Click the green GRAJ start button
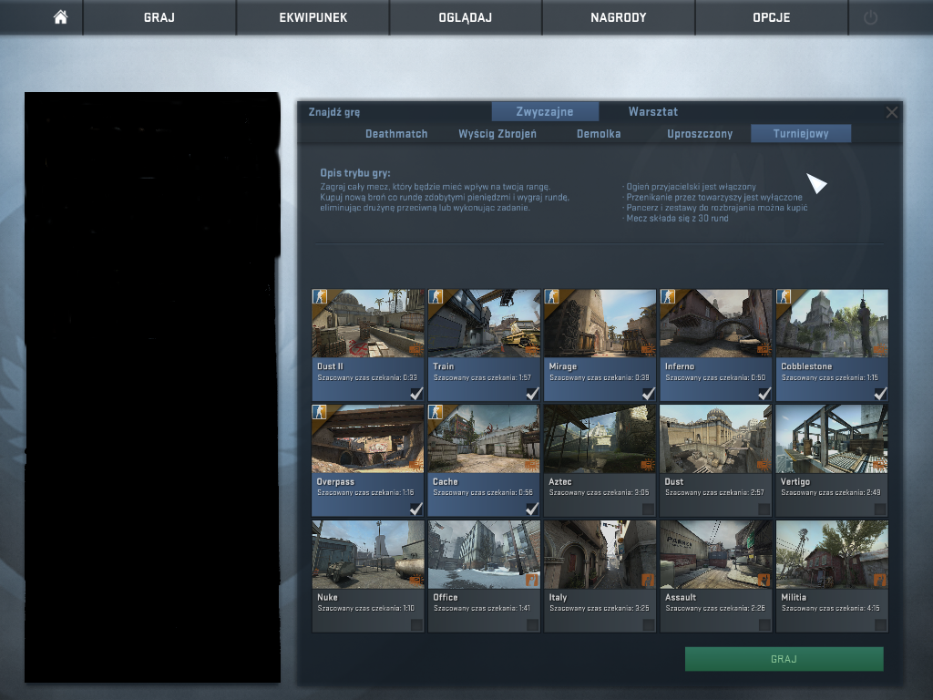 (x=784, y=659)
